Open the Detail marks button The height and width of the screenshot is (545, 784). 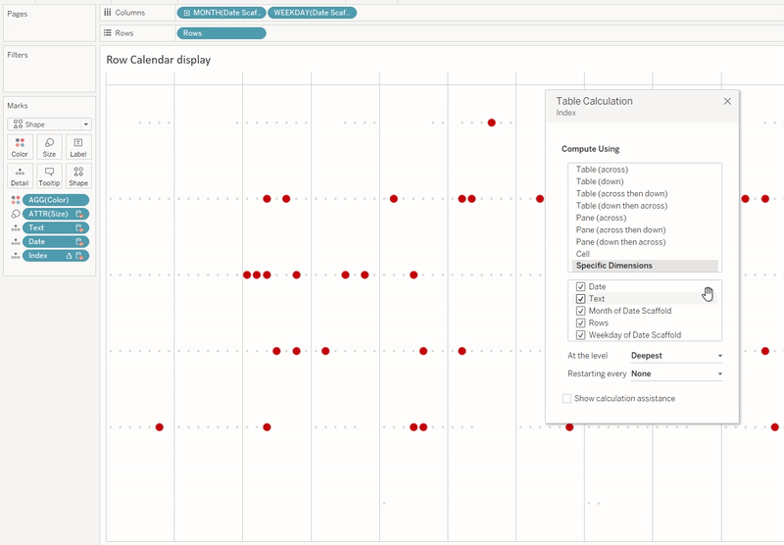(x=20, y=176)
